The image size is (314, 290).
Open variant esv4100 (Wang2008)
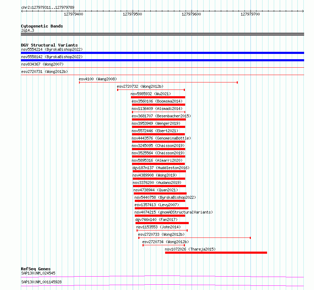[98, 79]
